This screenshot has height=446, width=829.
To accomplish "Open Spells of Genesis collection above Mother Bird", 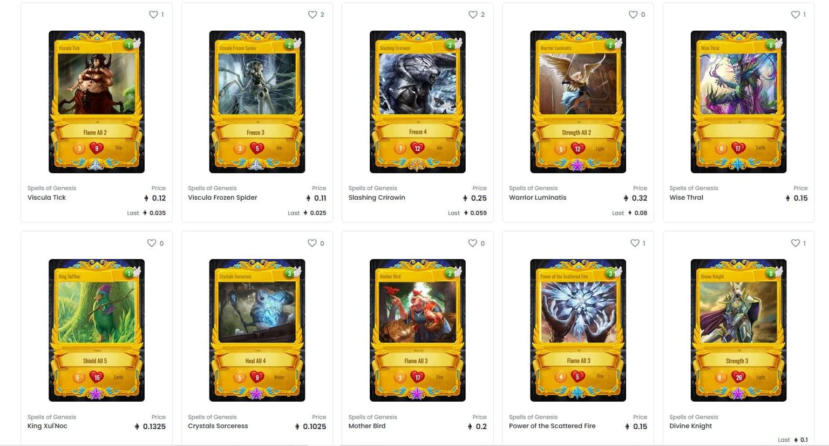I will click(x=372, y=417).
